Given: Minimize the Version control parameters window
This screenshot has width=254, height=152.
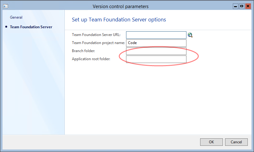Looking at the screenshot, I should tap(236, 6).
